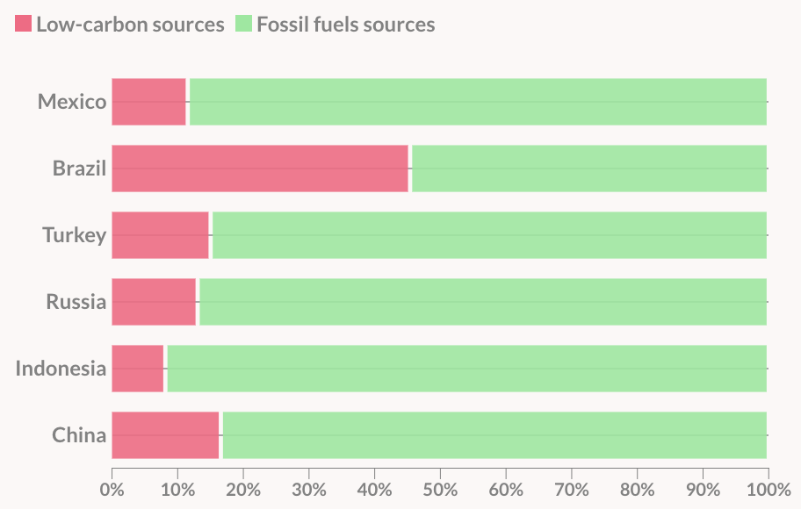Click China's pink low-carbon bar

coord(165,435)
